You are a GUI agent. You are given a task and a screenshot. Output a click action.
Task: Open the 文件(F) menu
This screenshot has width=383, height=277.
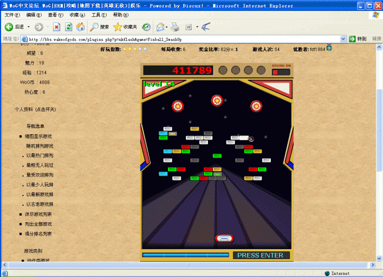click(x=12, y=15)
